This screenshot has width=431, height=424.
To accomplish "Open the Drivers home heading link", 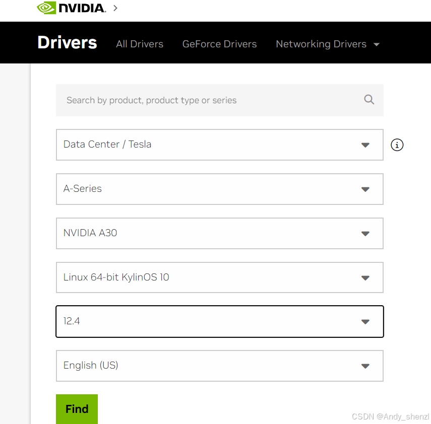I will pos(67,43).
